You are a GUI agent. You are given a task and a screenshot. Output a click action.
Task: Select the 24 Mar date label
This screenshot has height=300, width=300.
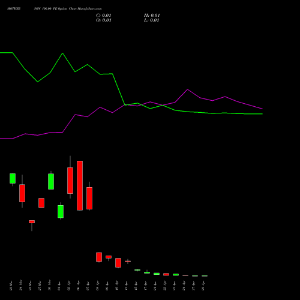point(20,285)
